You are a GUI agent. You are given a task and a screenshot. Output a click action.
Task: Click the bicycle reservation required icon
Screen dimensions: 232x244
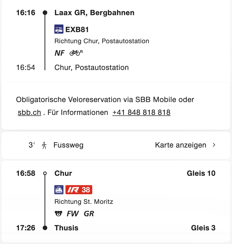[x=76, y=53]
